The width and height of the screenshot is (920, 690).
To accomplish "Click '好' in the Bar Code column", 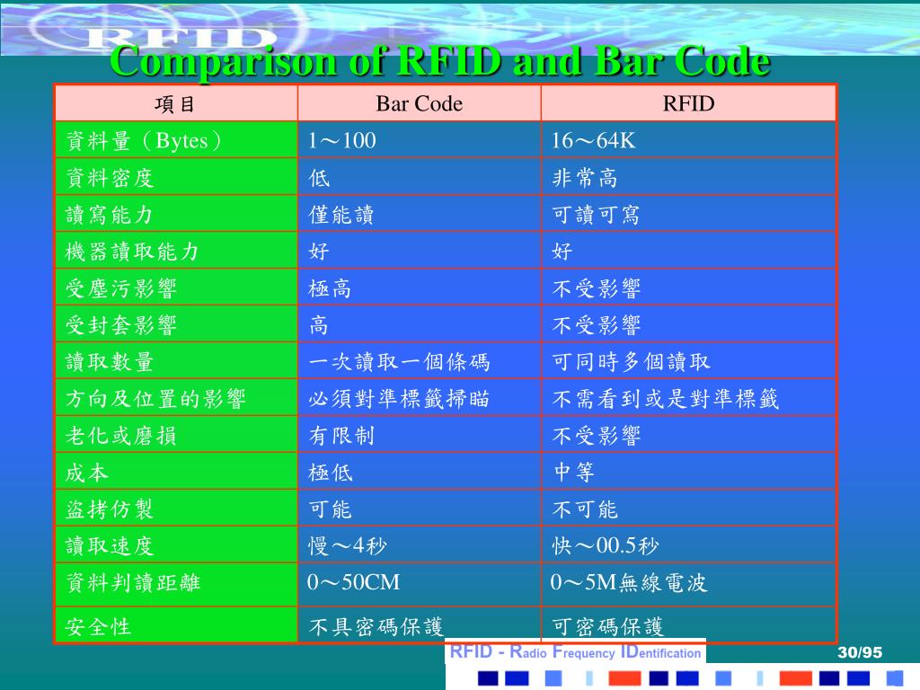I will (419, 252).
